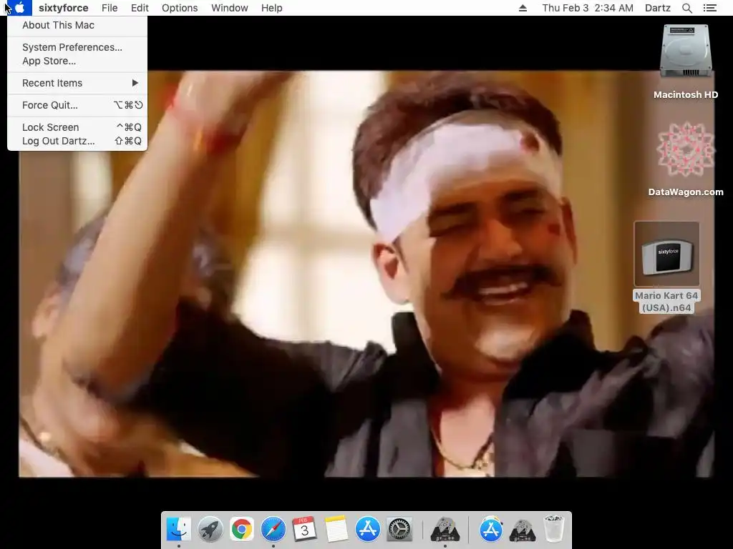This screenshot has height=549, width=733.
Task: Open Notification Center list icon
Action: click(710, 8)
